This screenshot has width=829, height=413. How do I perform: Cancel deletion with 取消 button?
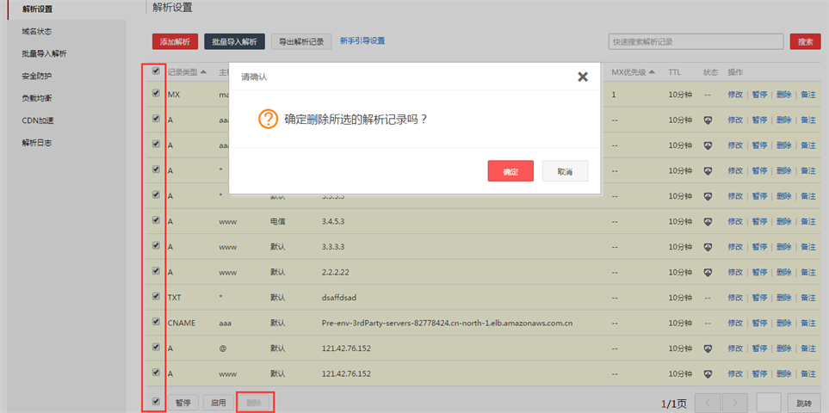click(565, 171)
